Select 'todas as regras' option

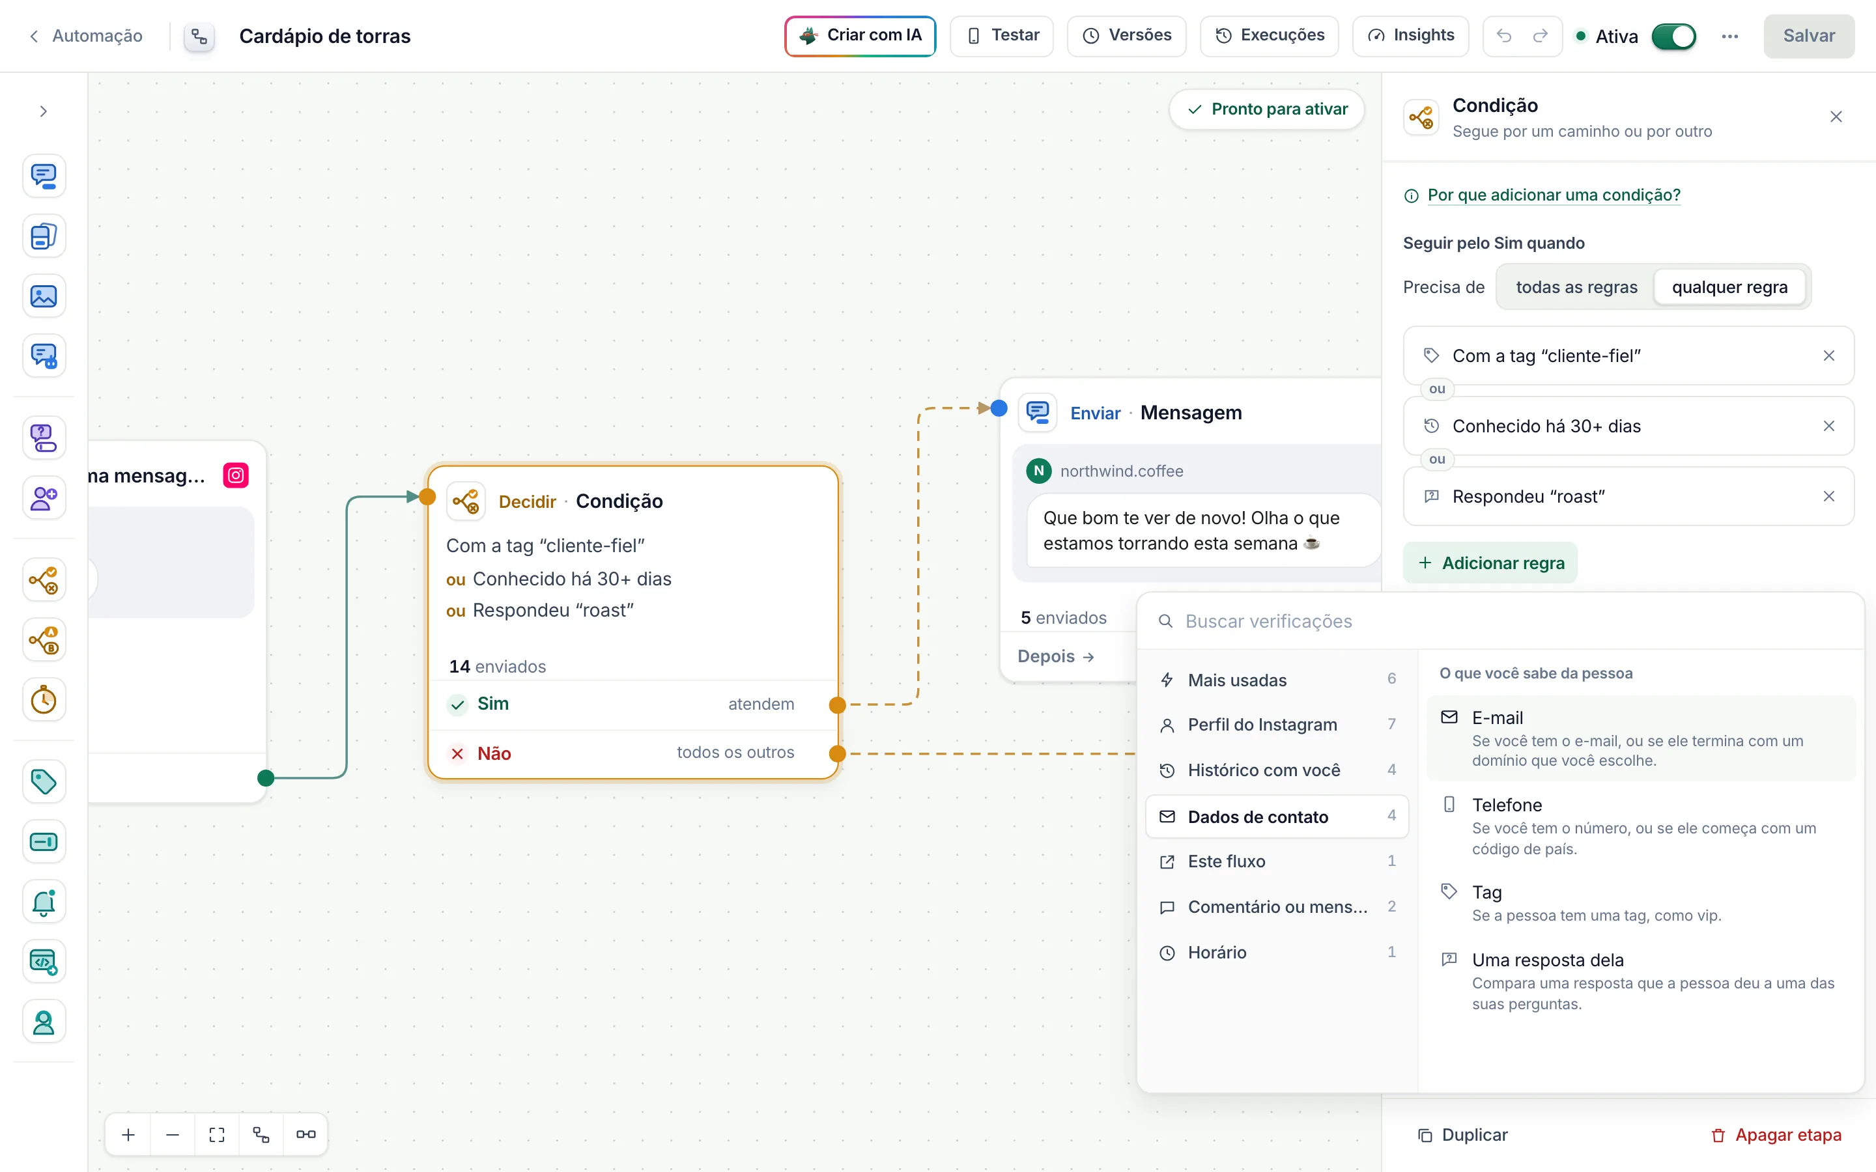(1576, 286)
